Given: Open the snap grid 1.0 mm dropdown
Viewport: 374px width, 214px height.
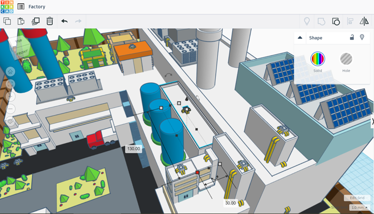Looking at the screenshot, I should [360, 208].
